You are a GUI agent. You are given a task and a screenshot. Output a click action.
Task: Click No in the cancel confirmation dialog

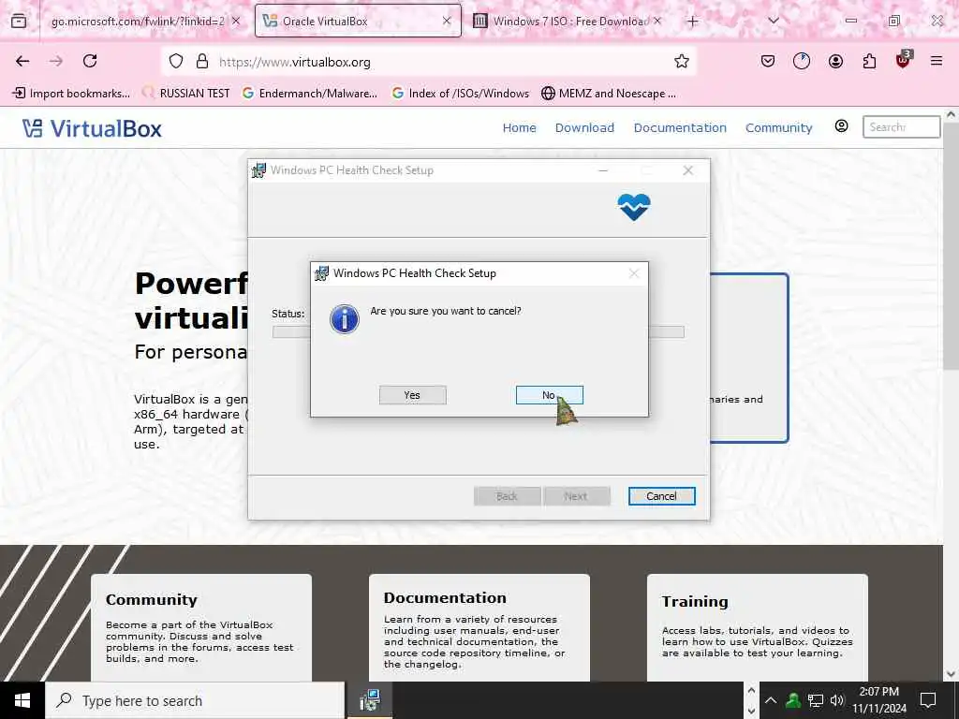coord(549,395)
